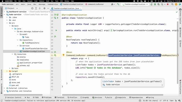Image resolution: width=182 pixels, height=102 pixels.
Task: Toggle fold marker on line 32
Action: pos(61,59)
